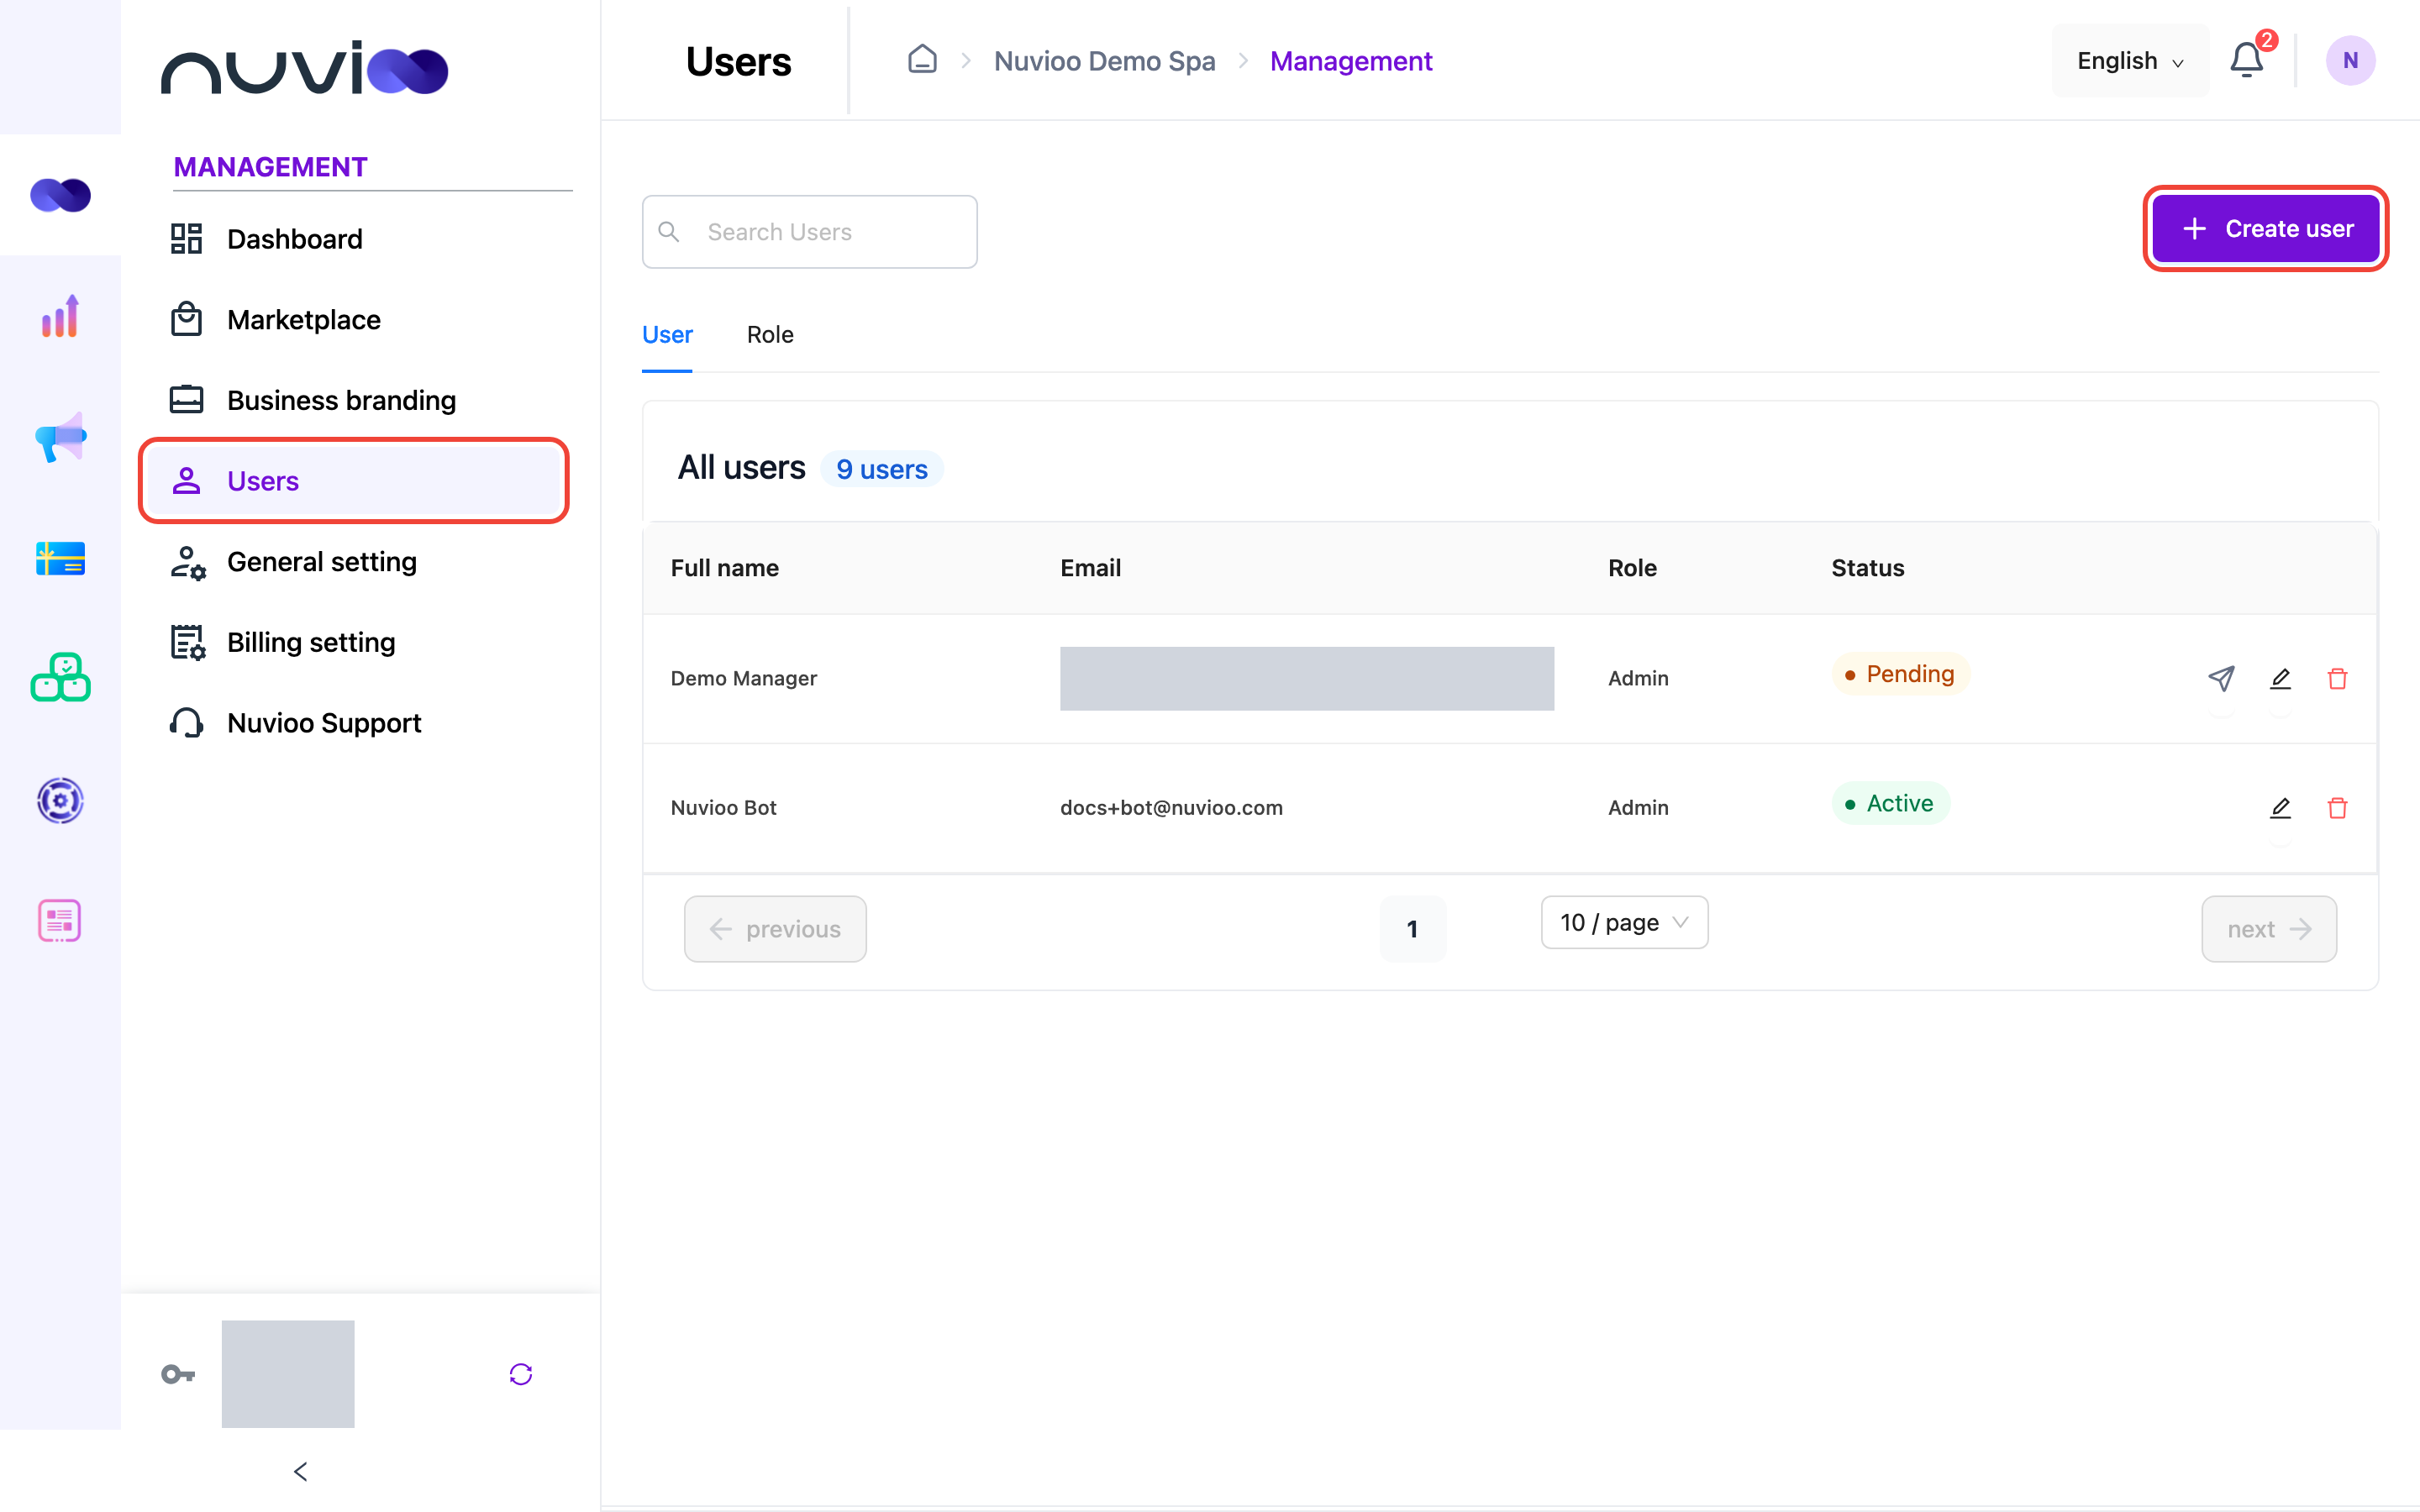Delete the Nuvioo Bot user
The image size is (2420, 1512).
2337,807
